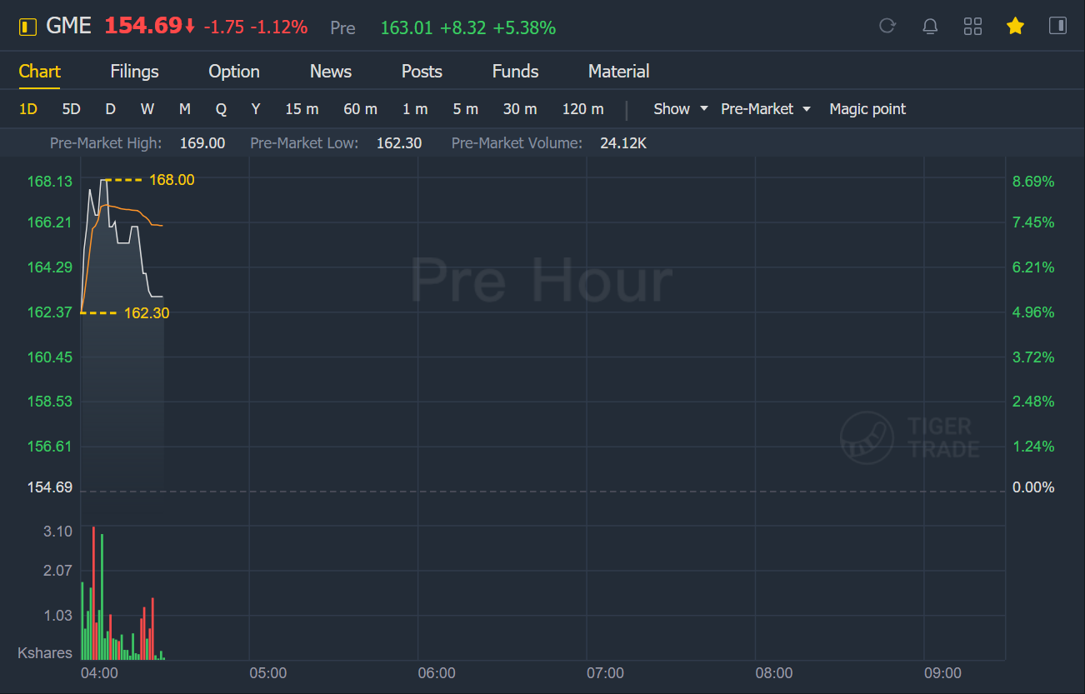Image resolution: width=1085 pixels, height=694 pixels.
Task: Click the 05:00 time axis label
Action: (267, 673)
